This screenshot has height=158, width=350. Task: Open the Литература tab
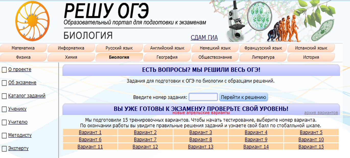(x=263, y=57)
